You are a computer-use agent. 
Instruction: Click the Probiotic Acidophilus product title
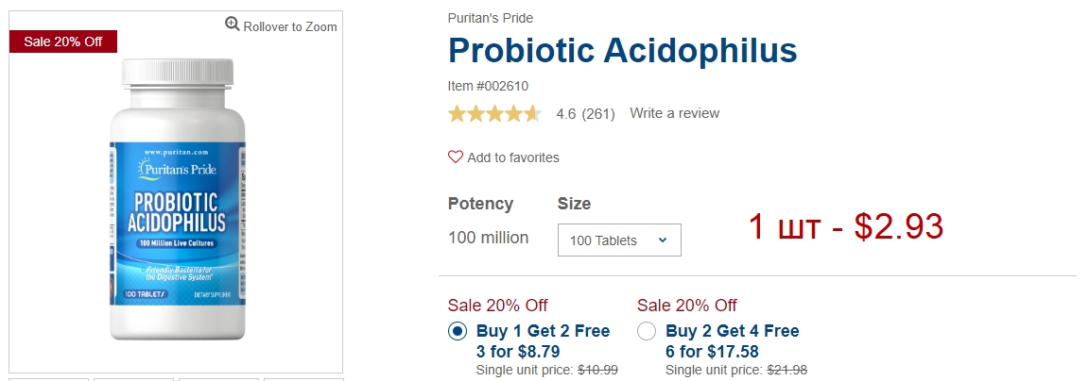pos(622,51)
